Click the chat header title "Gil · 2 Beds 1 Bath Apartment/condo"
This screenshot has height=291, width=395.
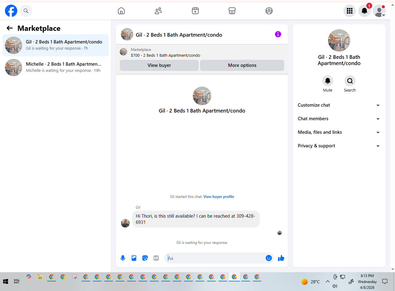tap(179, 35)
